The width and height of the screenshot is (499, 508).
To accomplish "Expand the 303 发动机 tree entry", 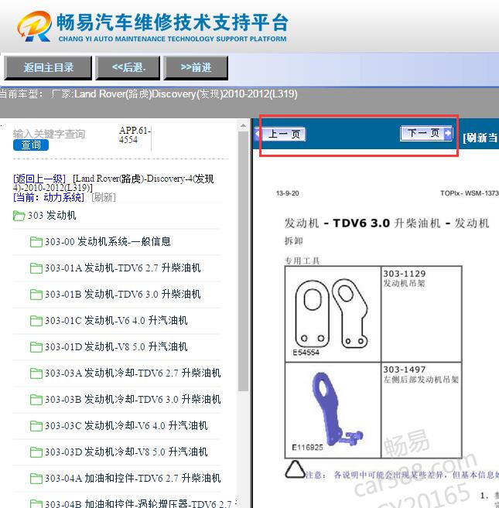I will (52, 215).
